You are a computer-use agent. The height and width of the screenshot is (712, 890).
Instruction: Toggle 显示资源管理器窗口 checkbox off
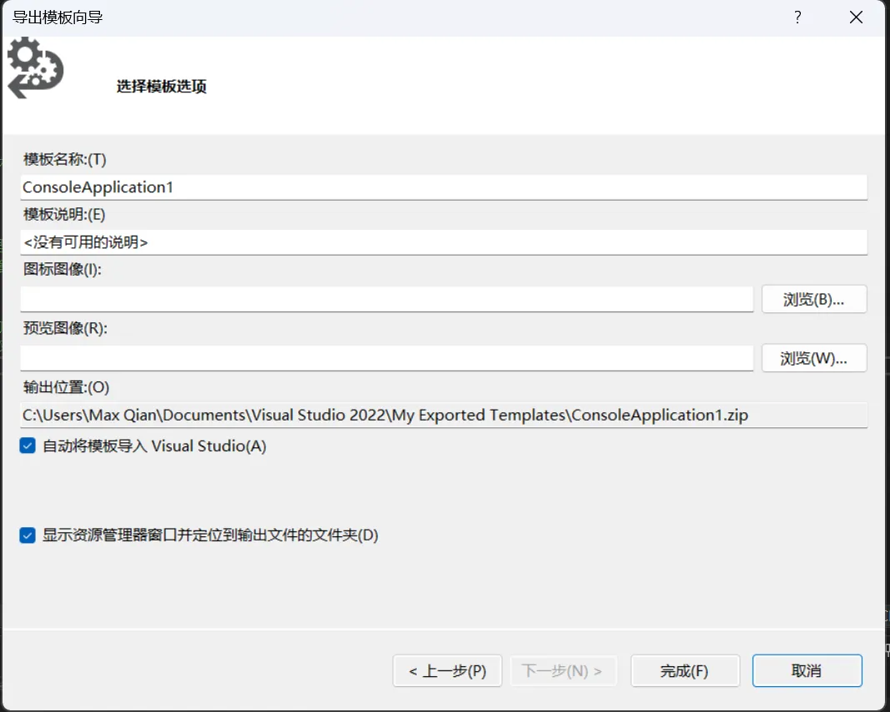tap(27, 535)
